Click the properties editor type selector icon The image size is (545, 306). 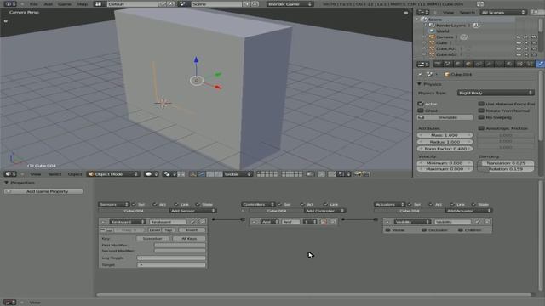pos(423,65)
